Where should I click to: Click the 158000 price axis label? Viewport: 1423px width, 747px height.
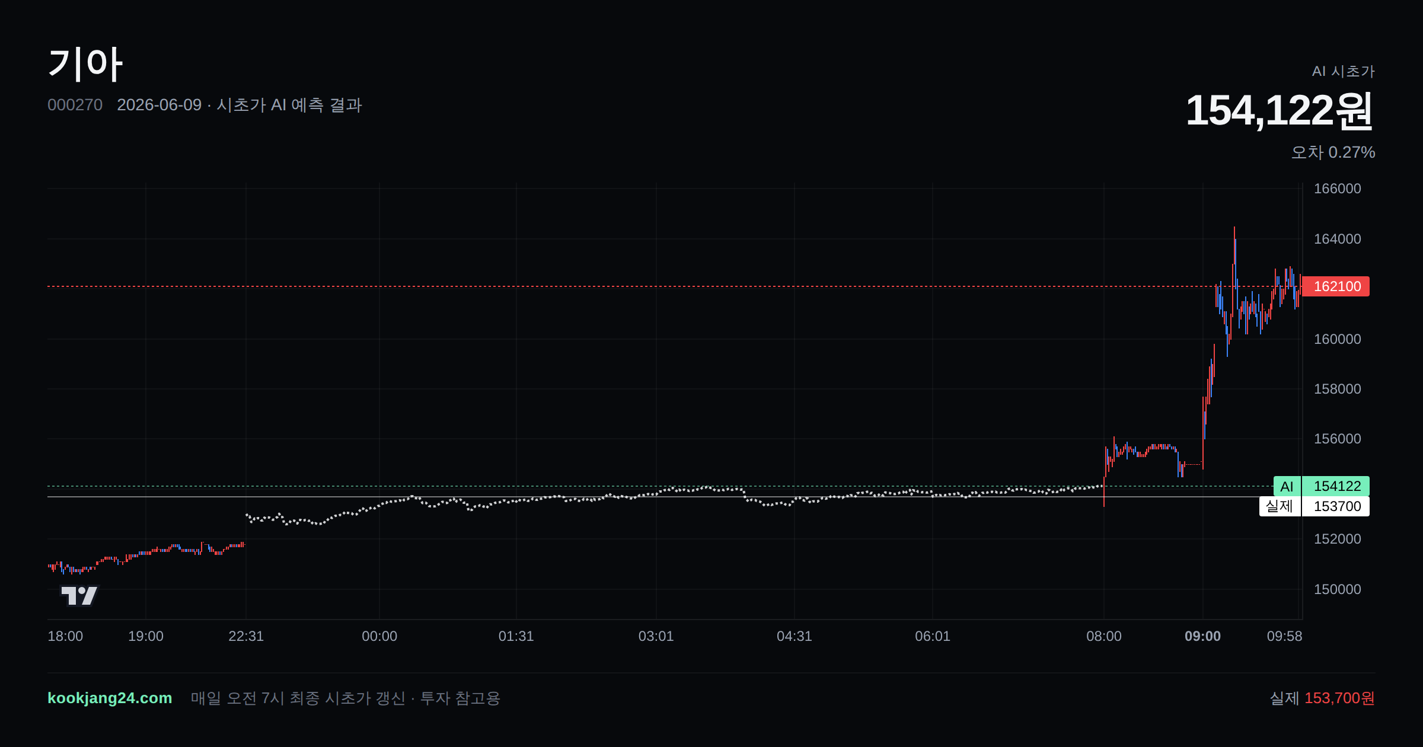click(x=1338, y=389)
